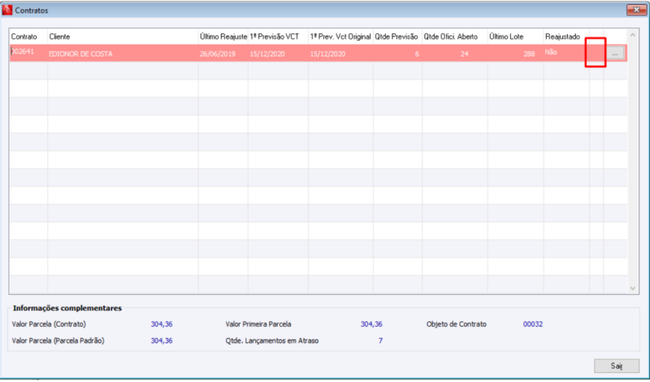The height and width of the screenshot is (382, 650).
Task: Click the Valor Primeira Parcela value 304,36
Action: coord(371,324)
